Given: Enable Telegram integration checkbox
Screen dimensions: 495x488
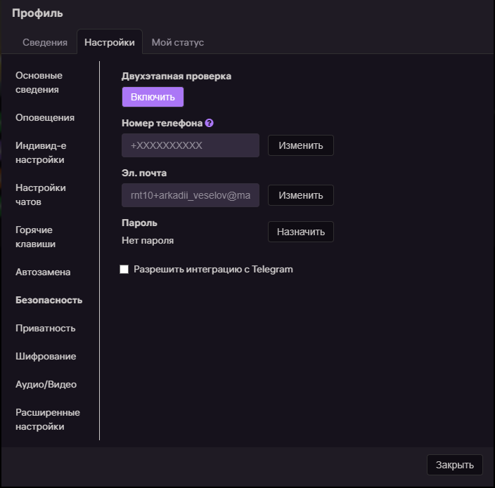Looking at the screenshot, I should click(124, 270).
